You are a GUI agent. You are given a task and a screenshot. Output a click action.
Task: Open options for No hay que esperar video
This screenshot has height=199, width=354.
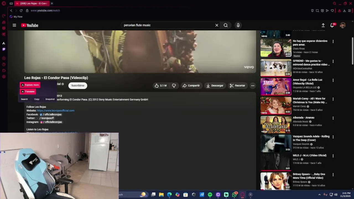pos(333,41)
